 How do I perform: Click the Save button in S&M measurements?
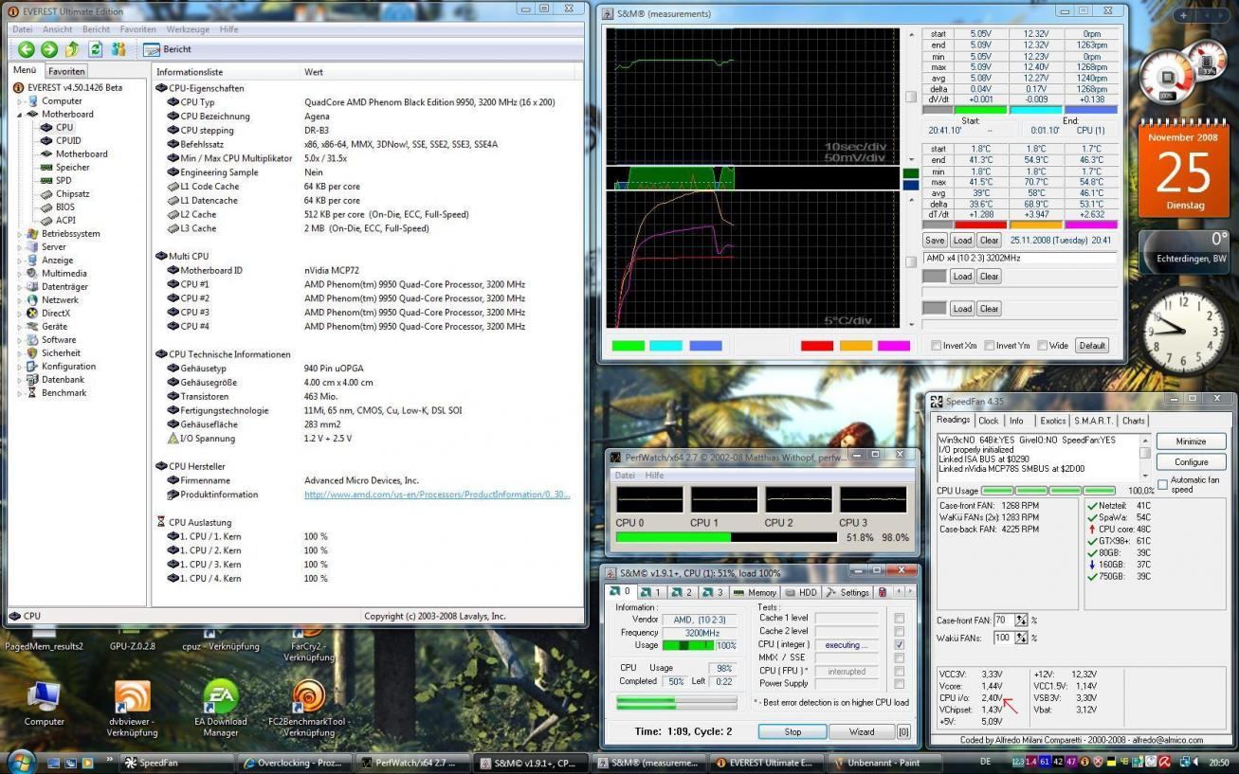pyautogui.click(x=935, y=241)
